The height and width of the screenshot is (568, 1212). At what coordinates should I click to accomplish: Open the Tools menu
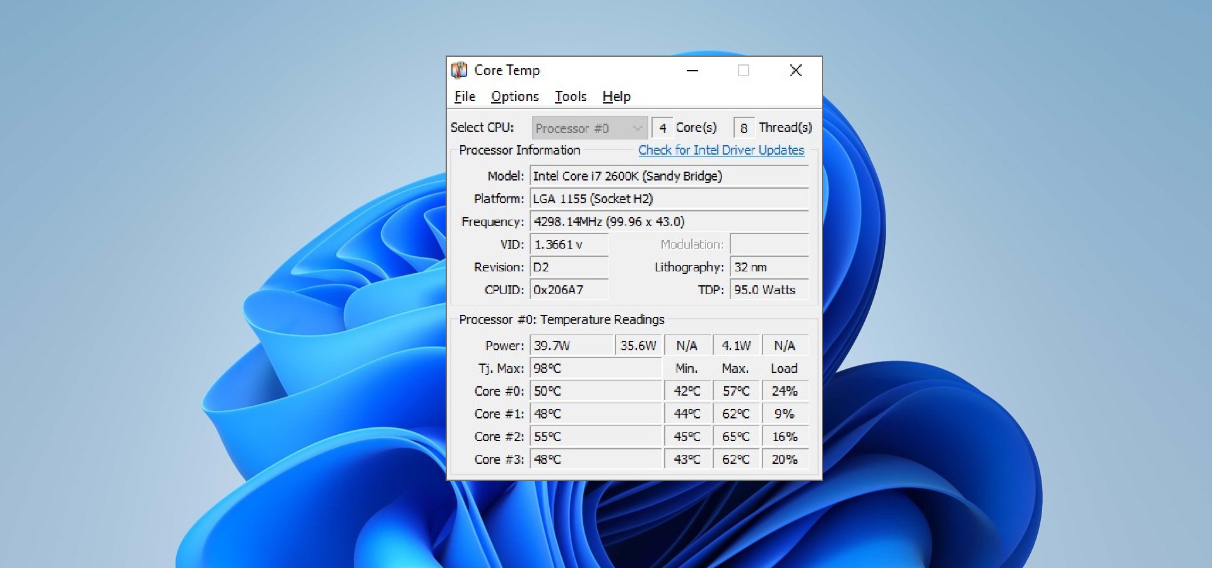pyautogui.click(x=570, y=97)
